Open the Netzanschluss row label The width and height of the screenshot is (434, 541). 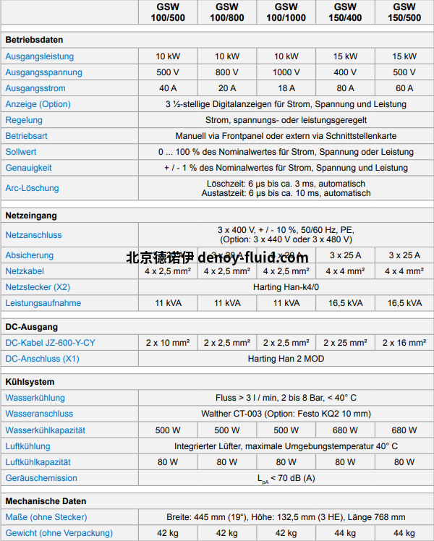tap(33, 235)
